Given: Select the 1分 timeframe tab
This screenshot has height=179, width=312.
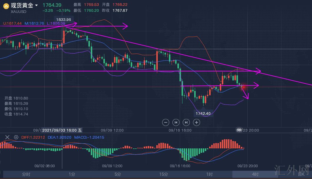Looking at the screenshot, I should 72,174.
